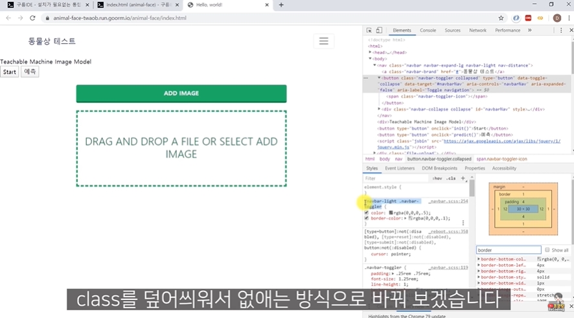
Task: Open the jquery.min.js script URL
Action: tap(468, 144)
